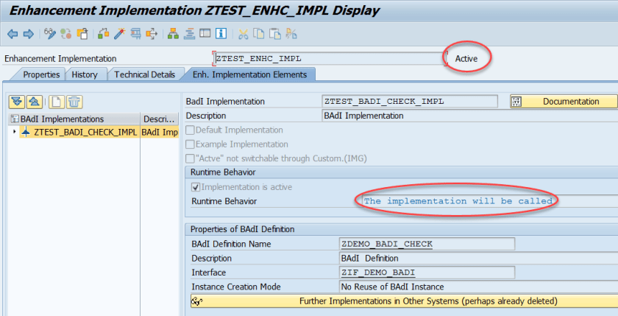Screen dimensions: 618x316
Task: Select ZTEST_BADI_CHECK_IMPL in the tree
Action: [x=85, y=132]
